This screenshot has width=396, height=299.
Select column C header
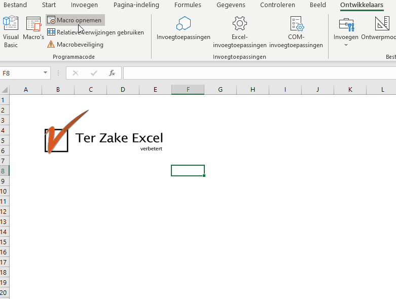click(x=90, y=90)
